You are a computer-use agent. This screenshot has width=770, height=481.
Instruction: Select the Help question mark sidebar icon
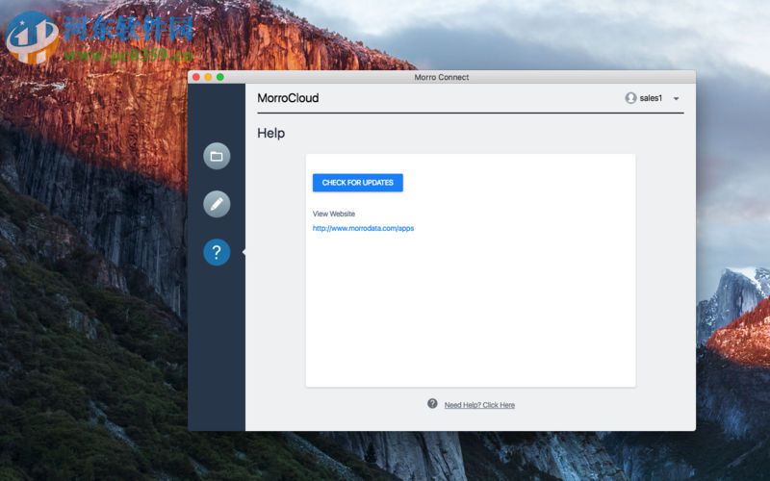pos(217,252)
